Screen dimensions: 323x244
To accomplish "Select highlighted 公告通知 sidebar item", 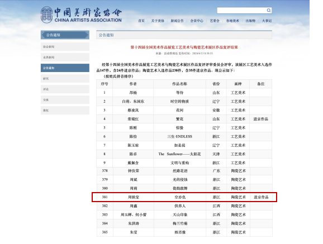I will [65, 68].
